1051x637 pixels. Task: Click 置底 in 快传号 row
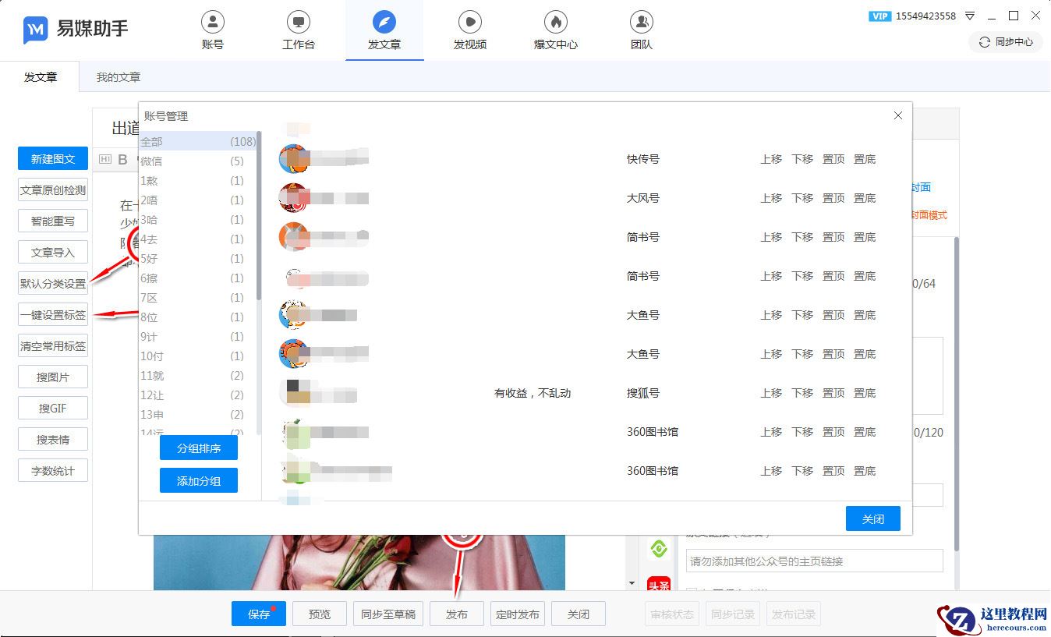click(865, 159)
